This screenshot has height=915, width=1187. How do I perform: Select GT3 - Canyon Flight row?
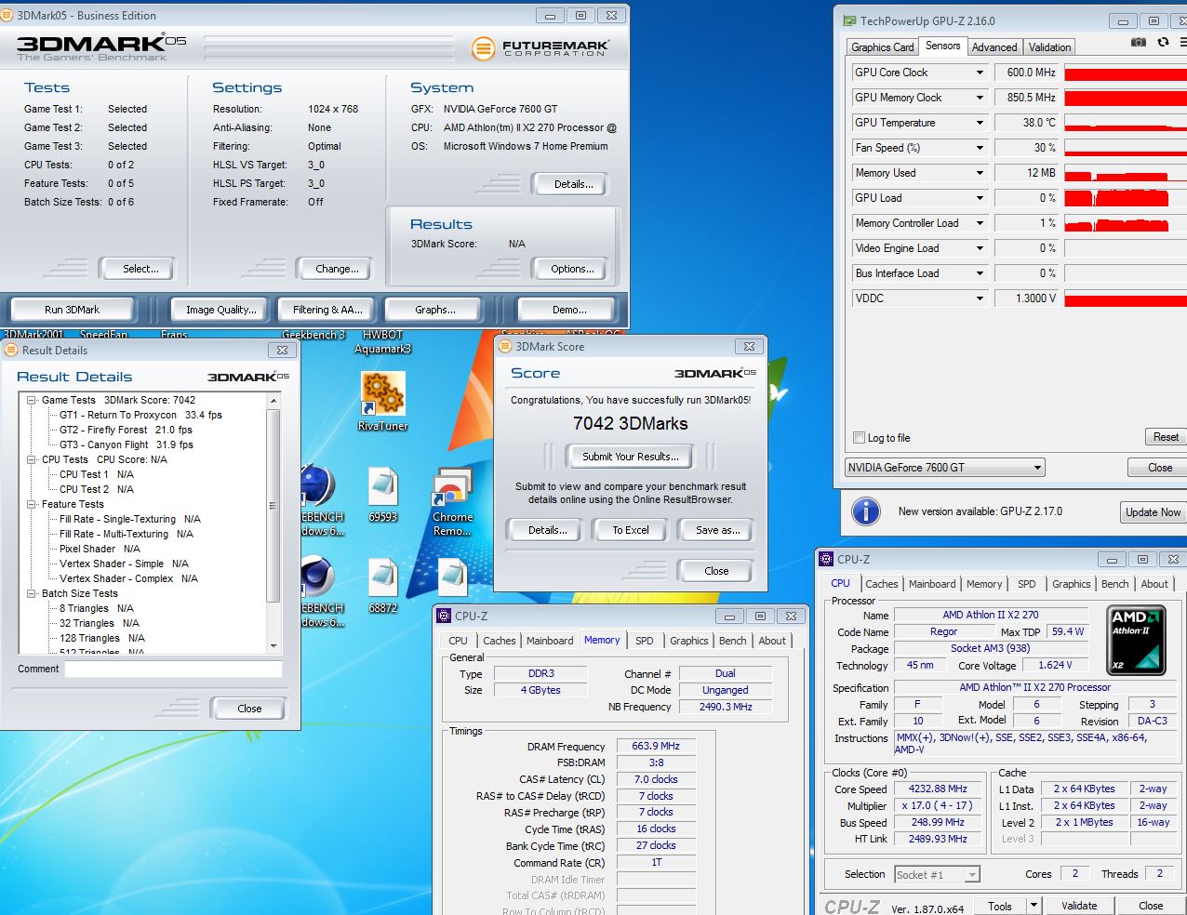(x=126, y=444)
